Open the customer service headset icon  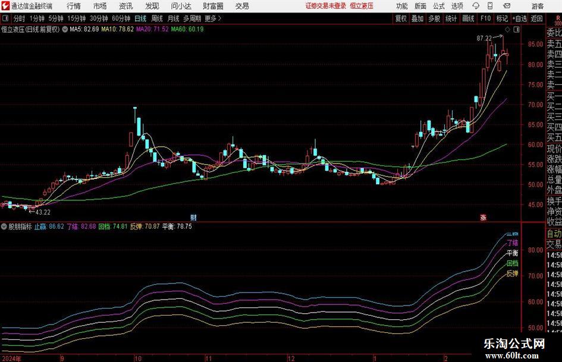[x=476, y=6]
